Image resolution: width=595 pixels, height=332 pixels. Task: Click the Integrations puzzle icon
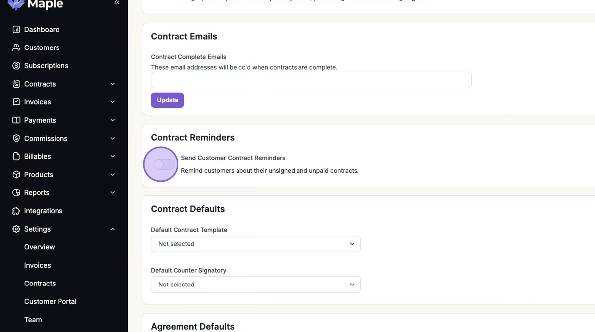pyautogui.click(x=16, y=211)
